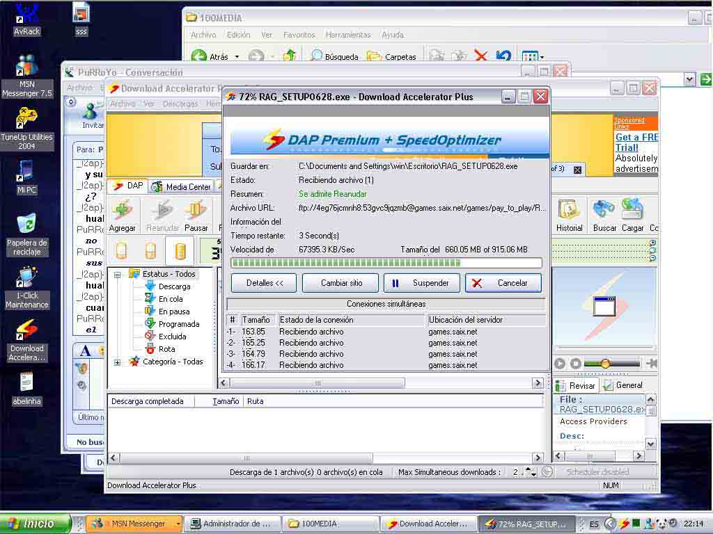
Task: Open the Herramientas menu in 100MEDIA
Action: coord(348,35)
